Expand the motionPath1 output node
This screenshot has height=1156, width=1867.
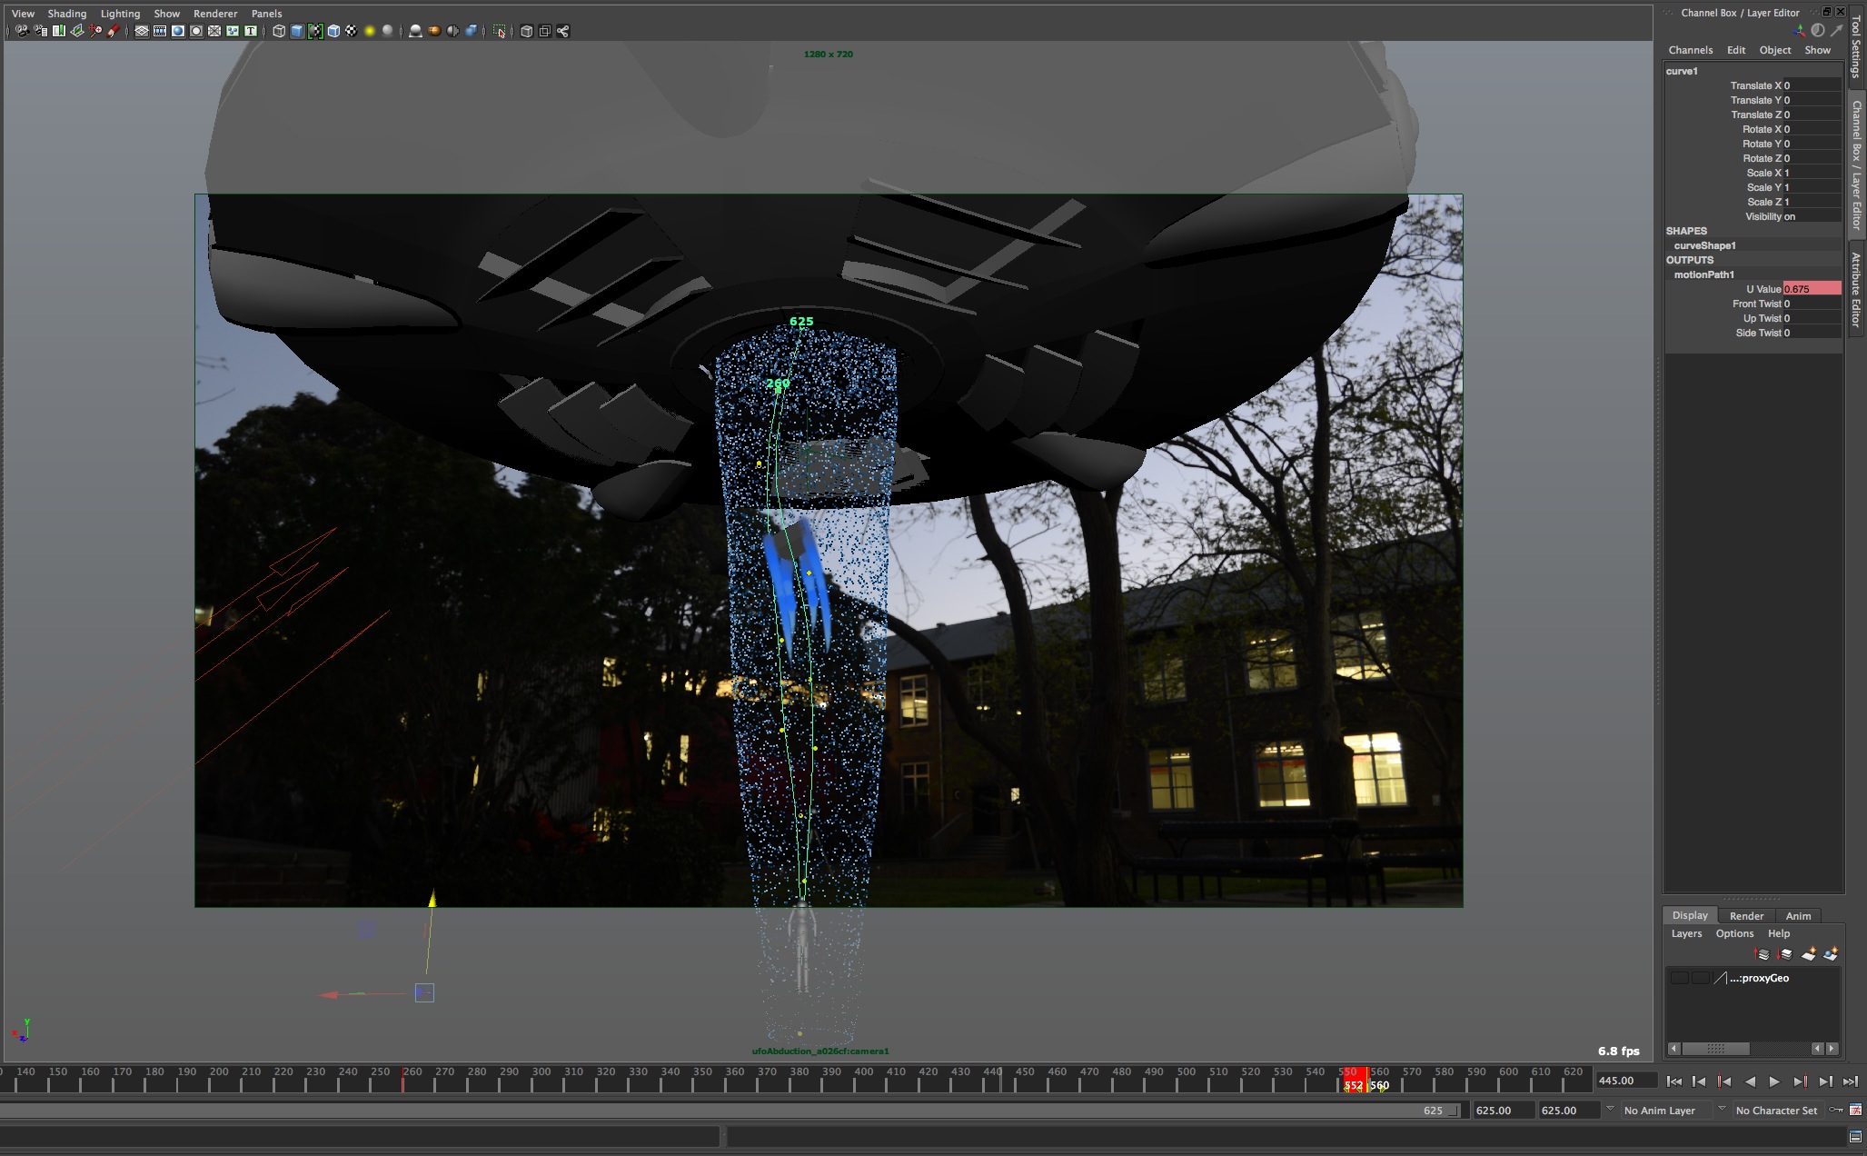coord(1703,274)
